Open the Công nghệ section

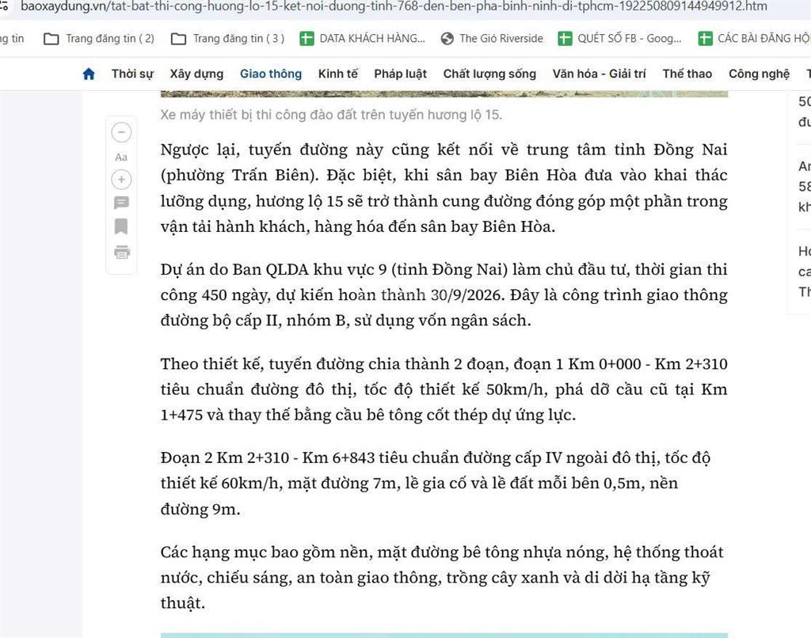(x=759, y=74)
